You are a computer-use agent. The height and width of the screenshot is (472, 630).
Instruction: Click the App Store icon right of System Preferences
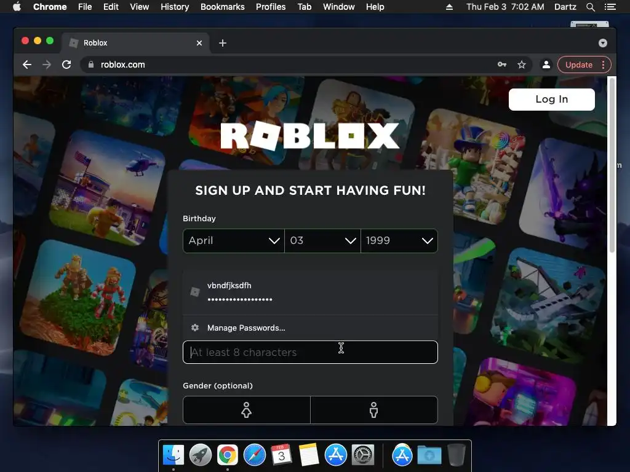click(402, 455)
